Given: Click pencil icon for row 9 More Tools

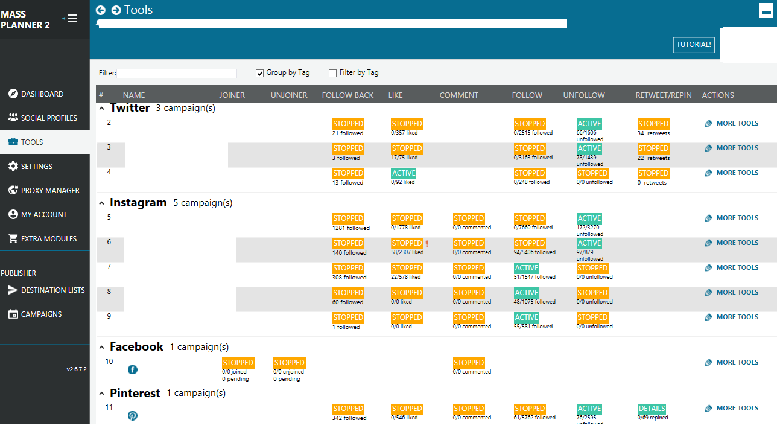Looking at the screenshot, I should 709,317.
